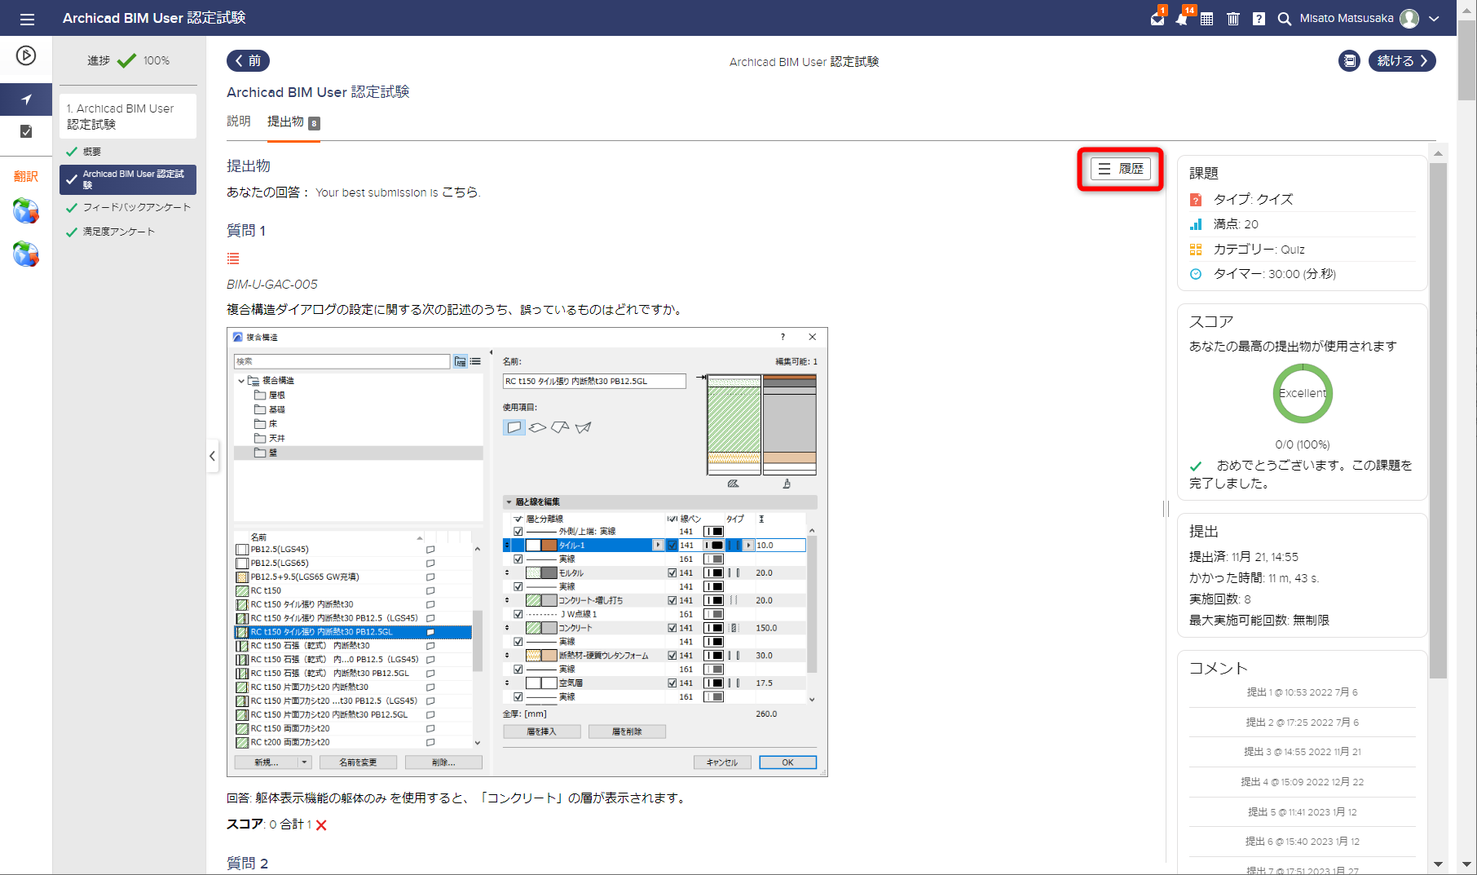Select the 提出物 tab
Image resolution: width=1477 pixels, height=875 pixels.
tap(293, 122)
